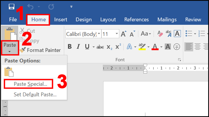Click the Cut scissors icon
209x117 pixels.
coord(23,31)
